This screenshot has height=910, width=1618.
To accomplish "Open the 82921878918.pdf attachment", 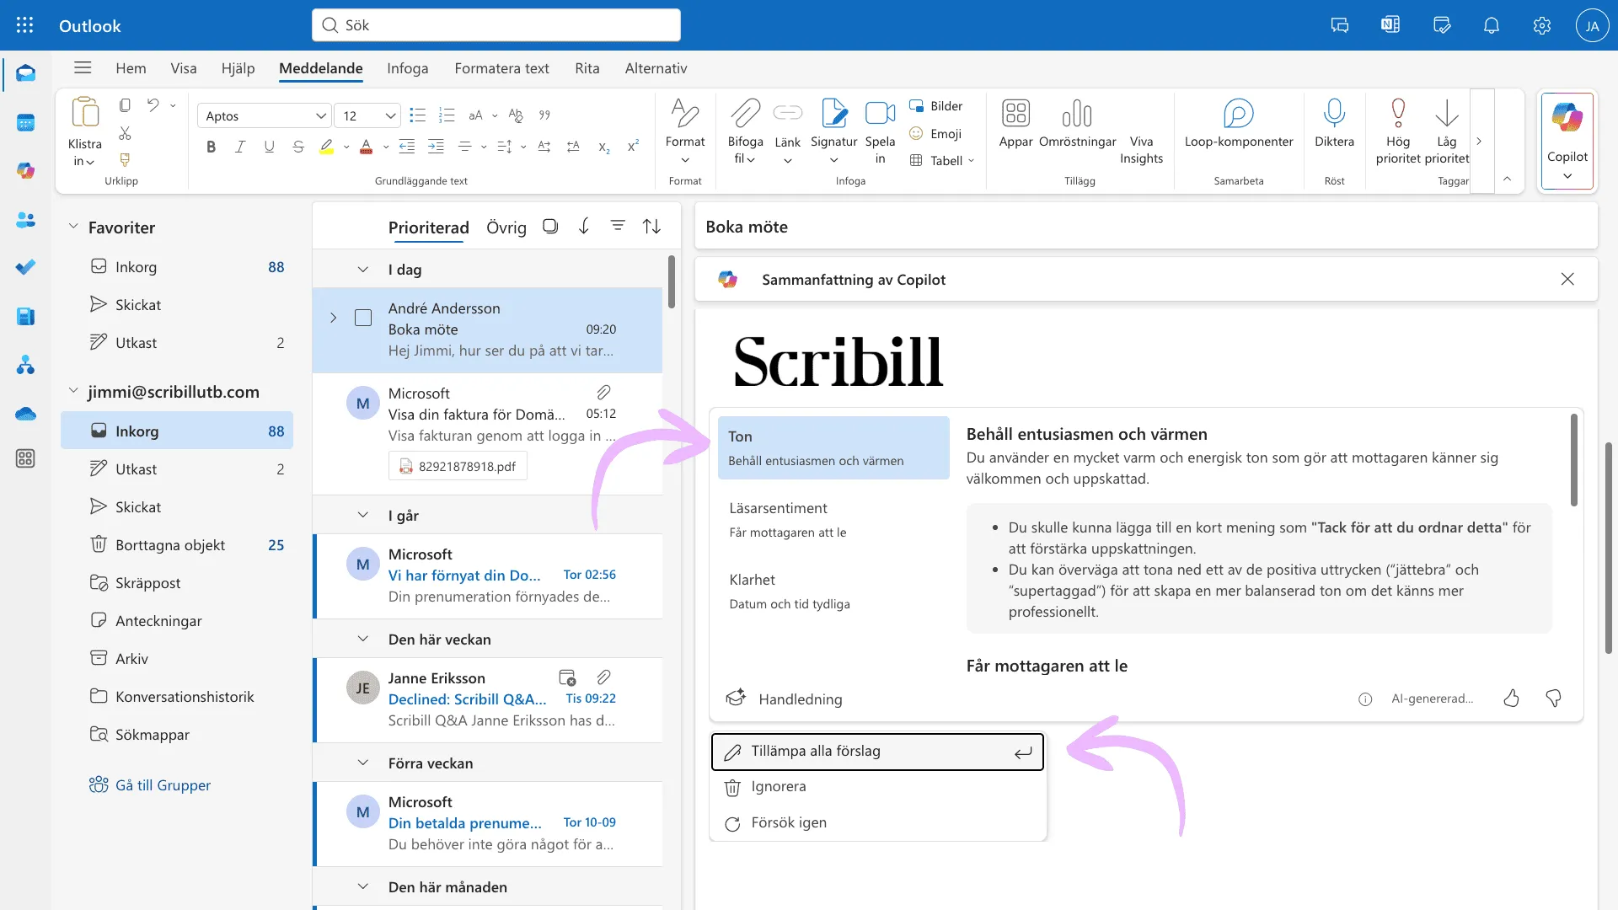I will coord(458,466).
